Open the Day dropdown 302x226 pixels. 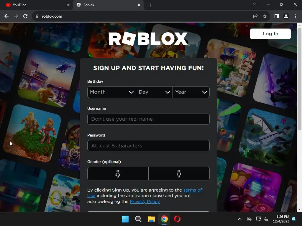(154, 92)
